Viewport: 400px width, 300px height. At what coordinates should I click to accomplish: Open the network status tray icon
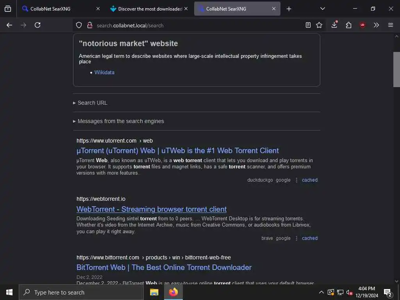click(x=340, y=292)
